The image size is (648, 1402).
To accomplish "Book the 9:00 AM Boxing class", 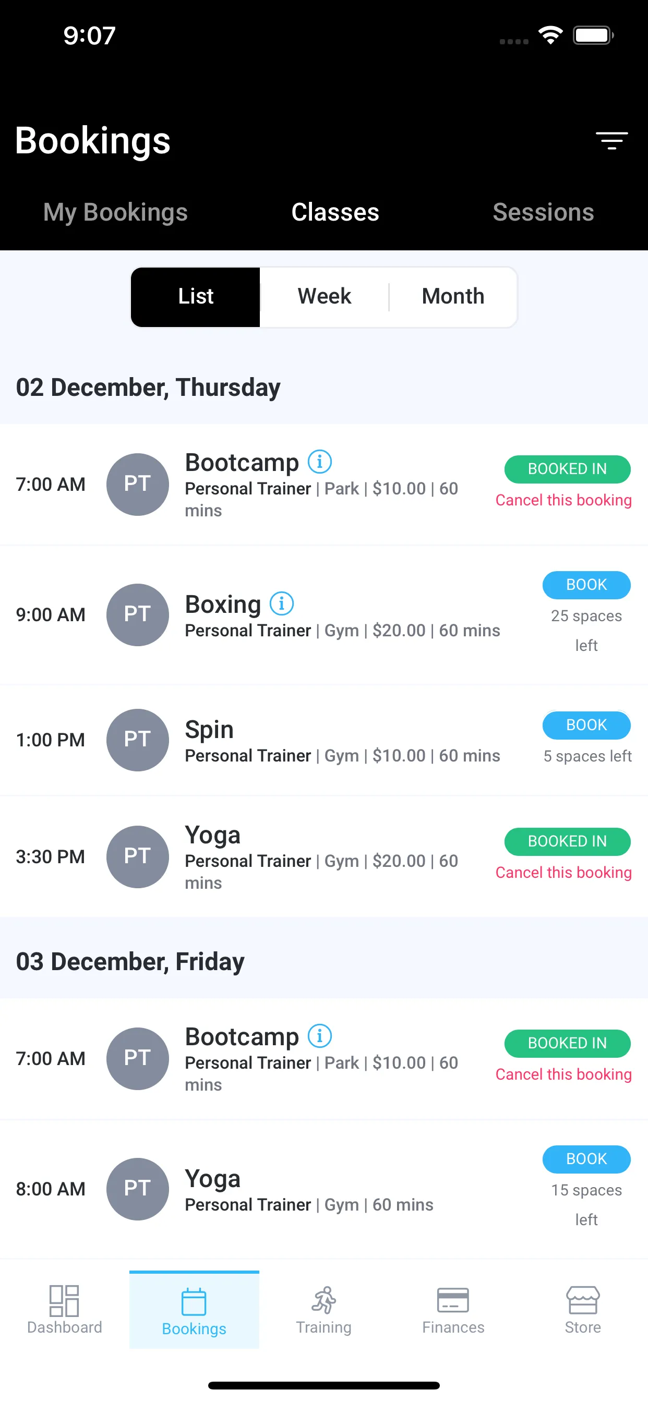I will tap(586, 585).
